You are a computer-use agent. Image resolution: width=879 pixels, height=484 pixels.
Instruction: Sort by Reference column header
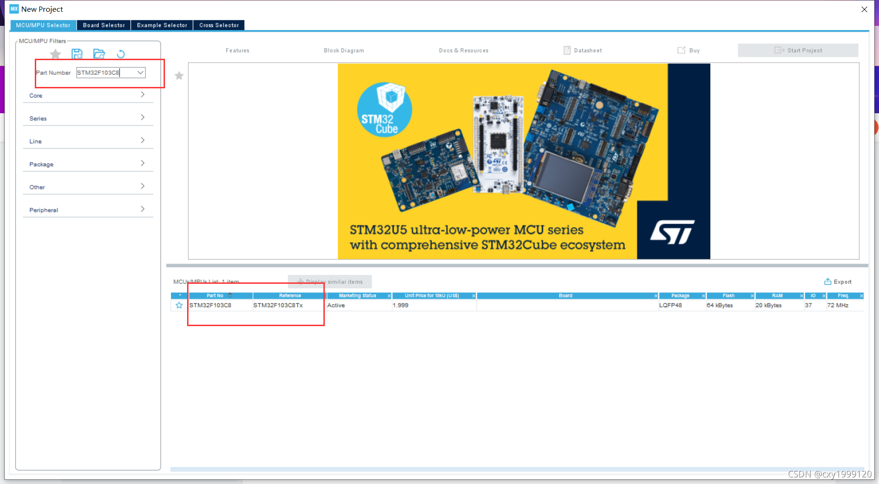tap(290, 296)
